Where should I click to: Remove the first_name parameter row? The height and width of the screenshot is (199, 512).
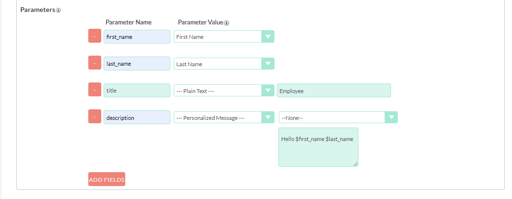[95, 36]
